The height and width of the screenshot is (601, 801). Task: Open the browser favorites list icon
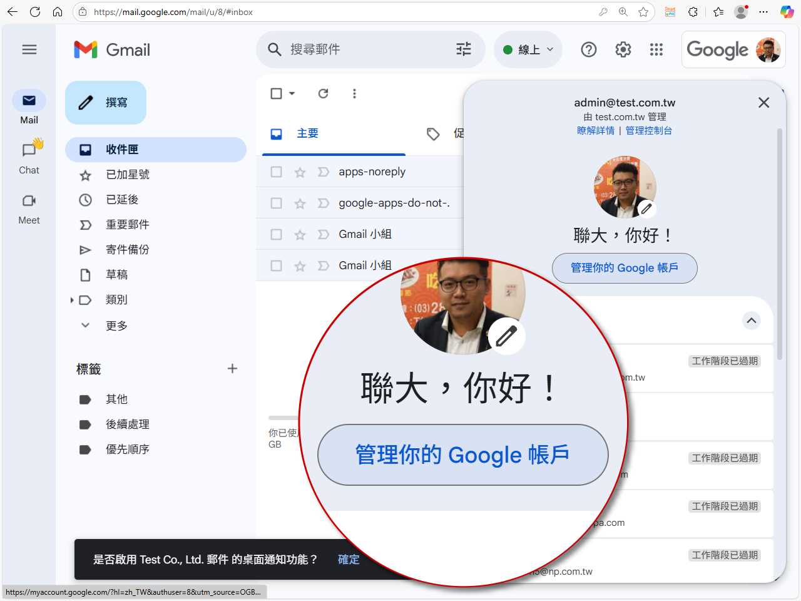pos(718,12)
